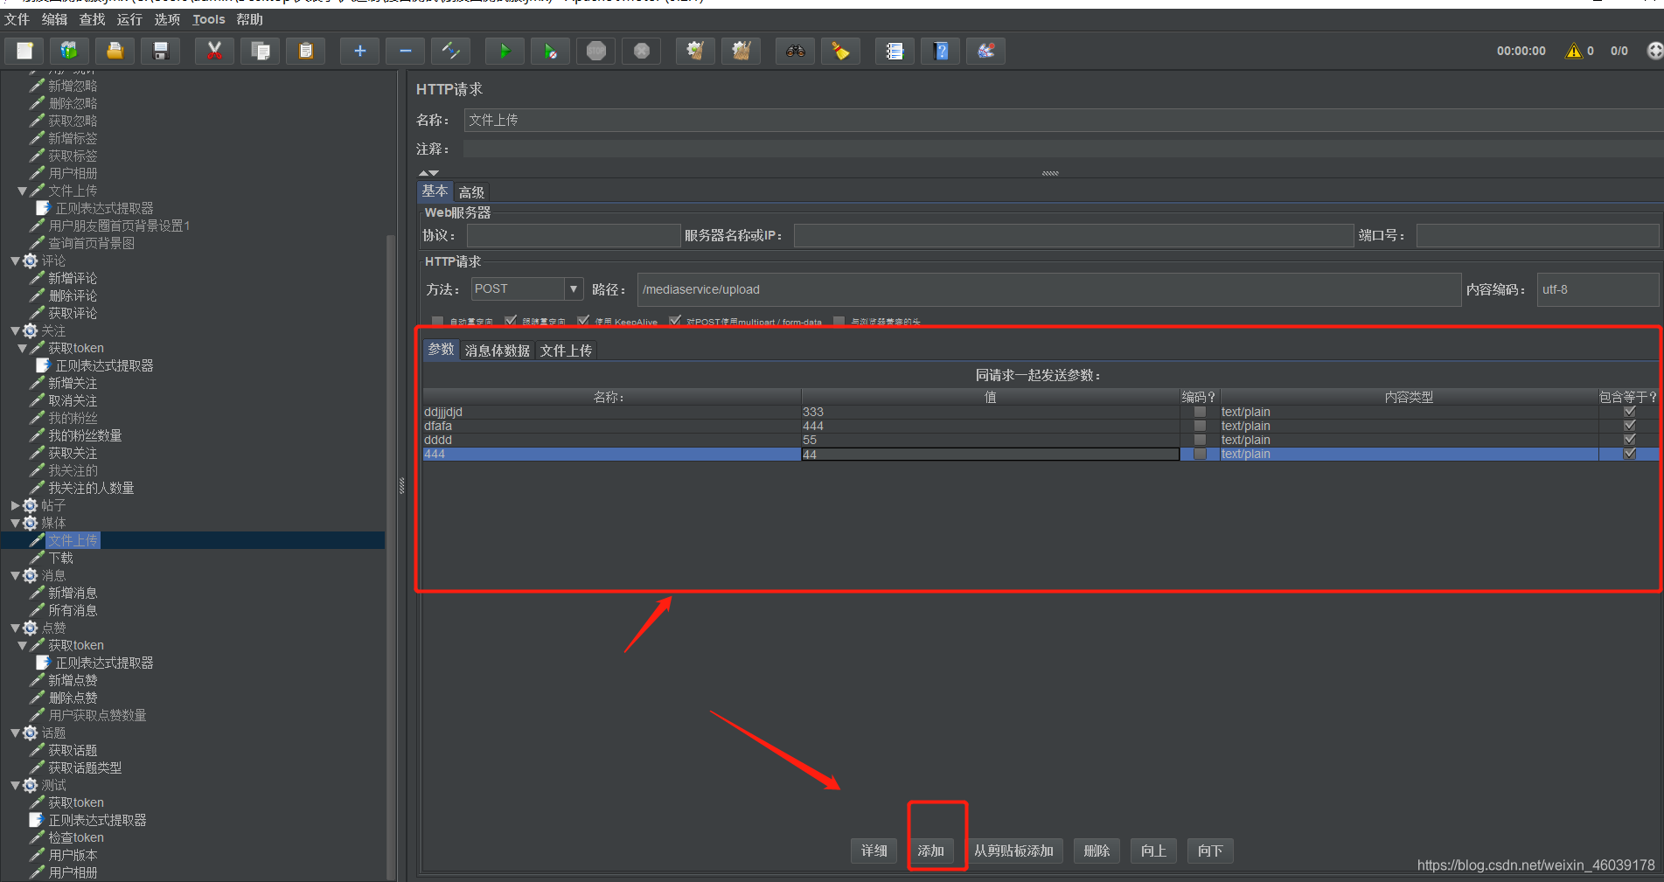Image resolution: width=1664 pixels, height=882 pixels.
Task: Toggle 使用 KeepAlive checkbox
Action: pyautogui.click(x=583, y=321)
